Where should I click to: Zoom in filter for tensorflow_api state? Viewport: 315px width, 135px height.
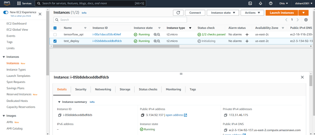tap(155, 34)
